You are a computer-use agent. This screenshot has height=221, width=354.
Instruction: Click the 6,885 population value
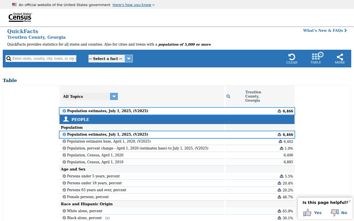pos(288,162)
